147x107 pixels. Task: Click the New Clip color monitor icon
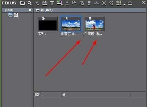coord(59,2)
